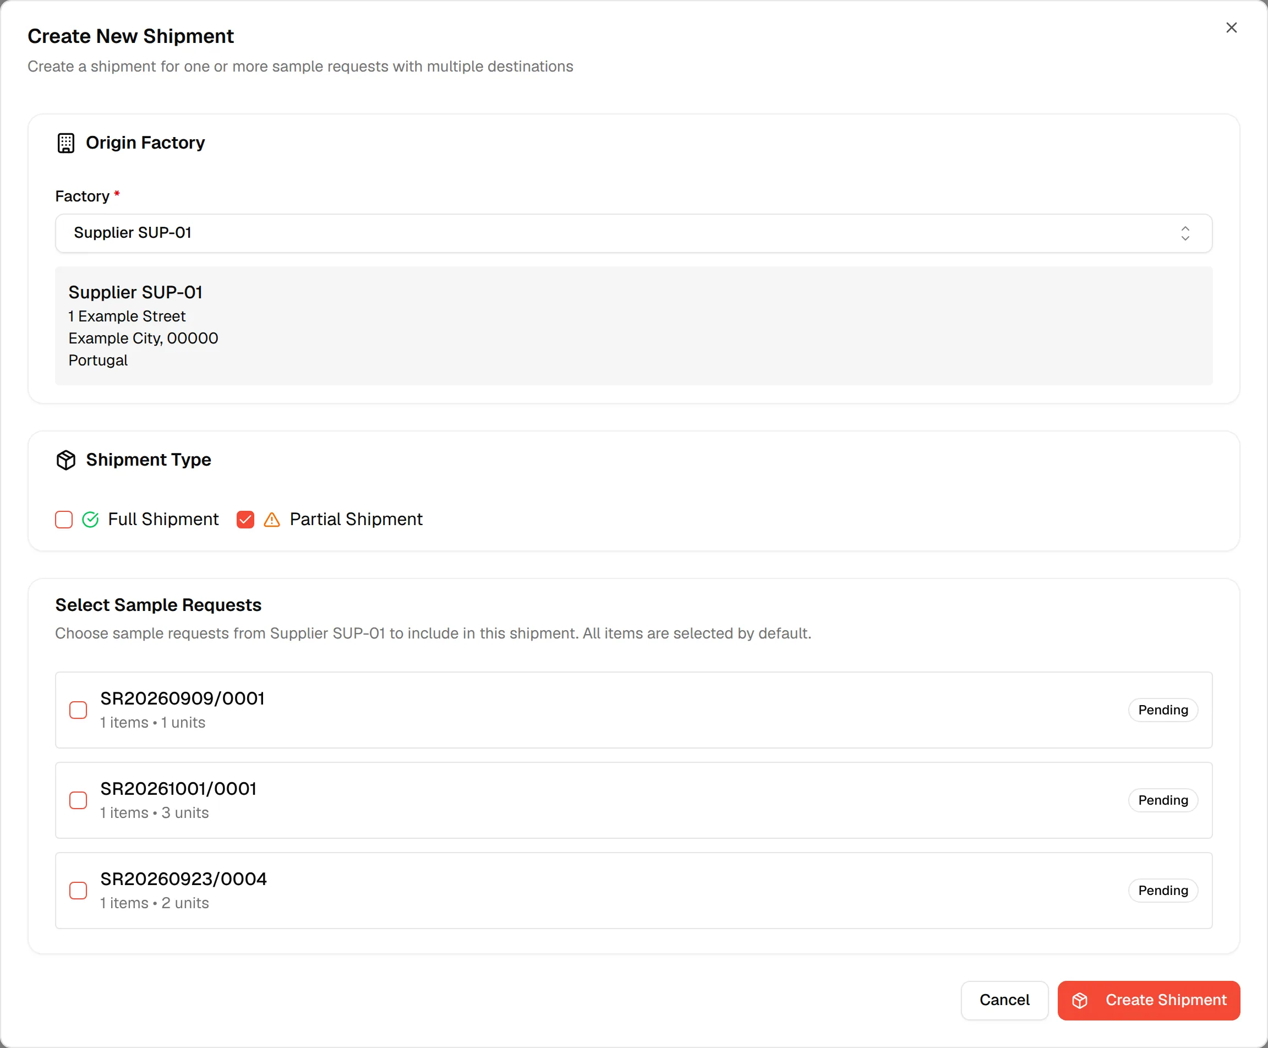Screen dimensions: 1268x1048
Task: Click the SR20260923/0004 request title
Action: click(183, 879)
